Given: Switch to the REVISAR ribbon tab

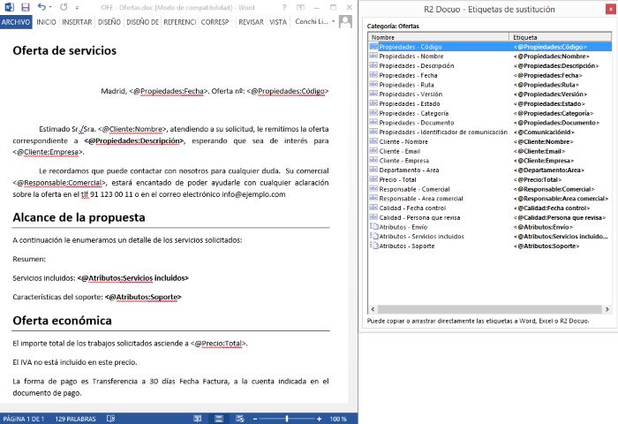Looking at the screenshot, I should [251, 22].
